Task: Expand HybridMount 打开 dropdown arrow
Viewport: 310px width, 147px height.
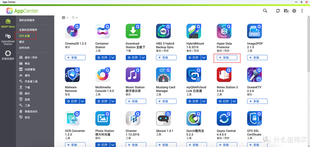Action: coord(204,58)
